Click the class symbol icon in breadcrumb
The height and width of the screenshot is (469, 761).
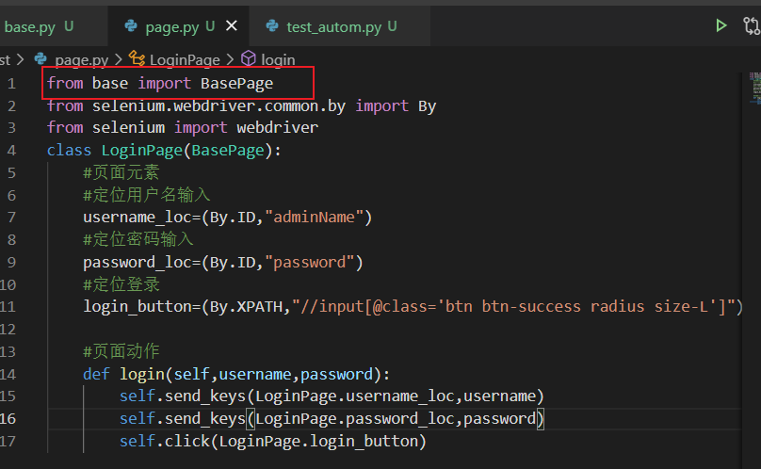click(x=137, y=58)
